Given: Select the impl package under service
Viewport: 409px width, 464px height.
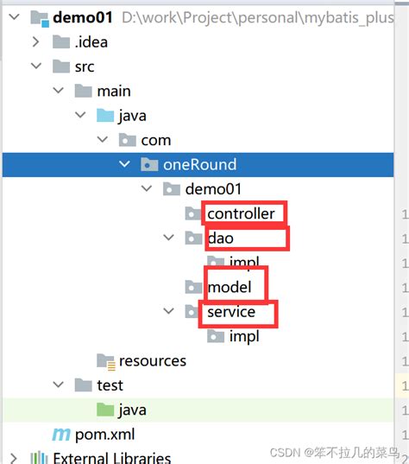Looking at the screenshot, I should [x=244, y=336].
